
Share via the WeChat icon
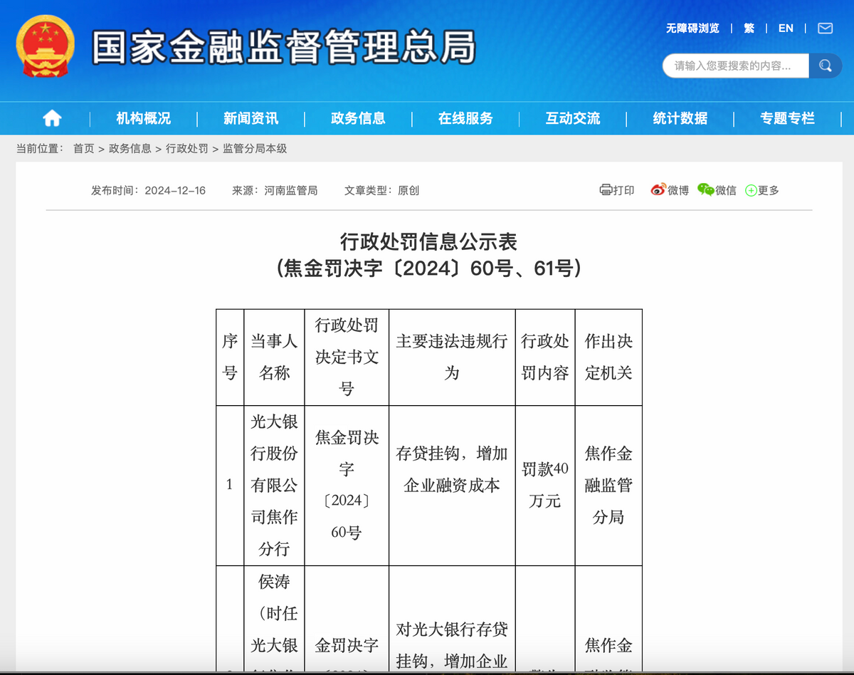pos(705,189)
